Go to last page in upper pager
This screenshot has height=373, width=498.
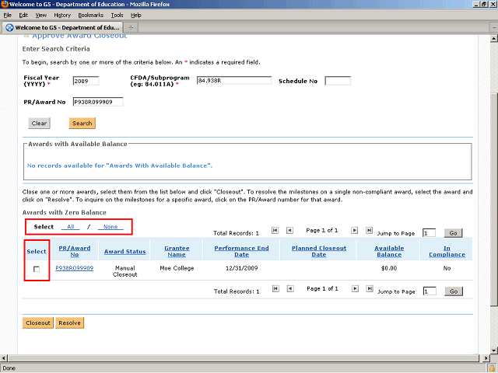coord(369,230)
